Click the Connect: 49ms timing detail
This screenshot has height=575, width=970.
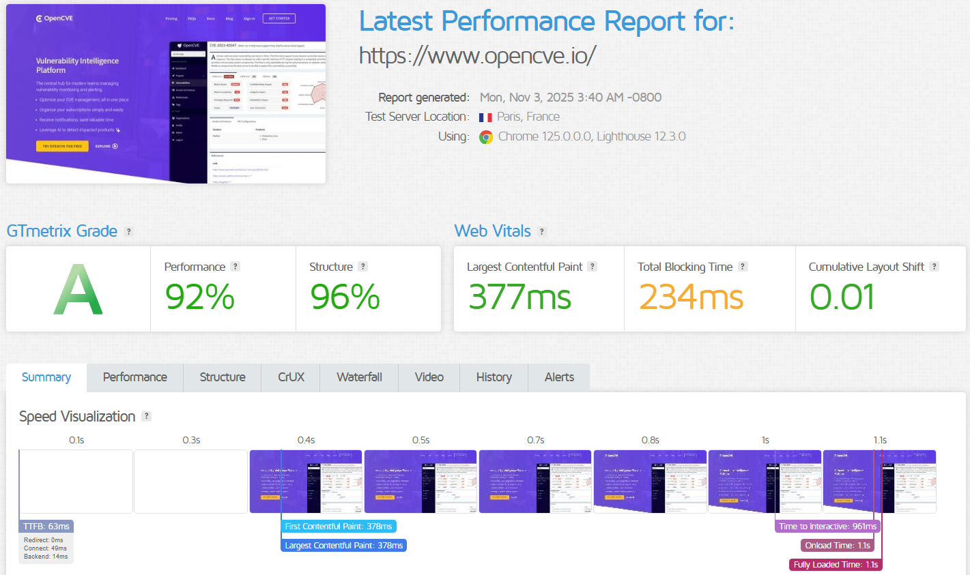click(45, 548)
